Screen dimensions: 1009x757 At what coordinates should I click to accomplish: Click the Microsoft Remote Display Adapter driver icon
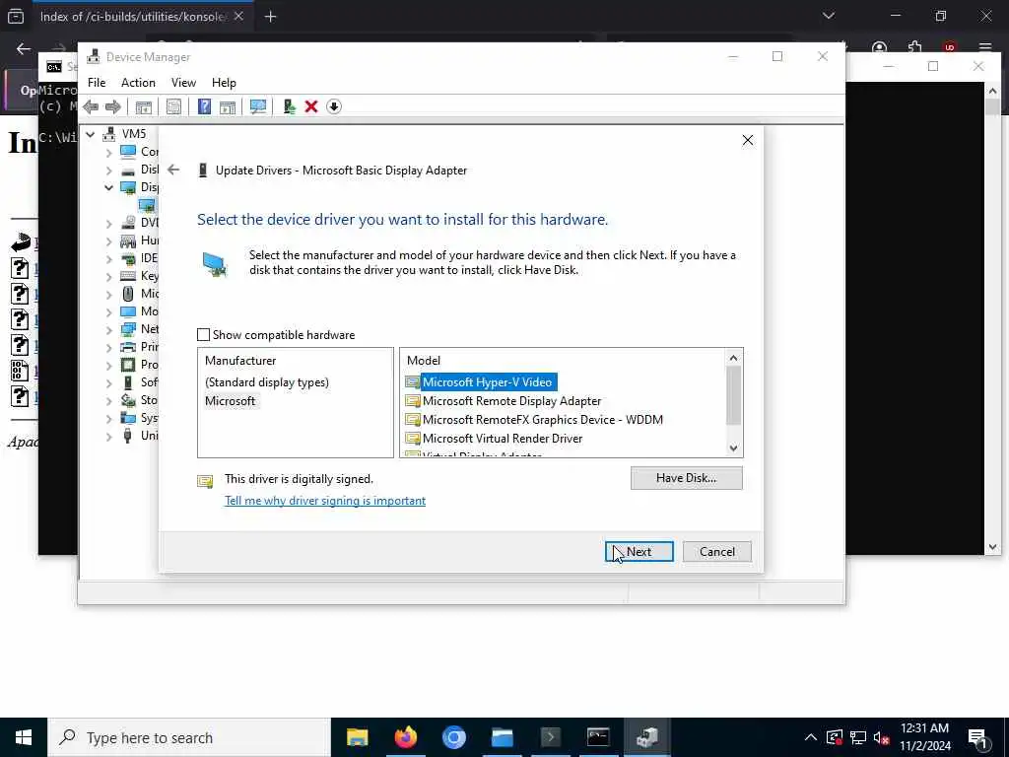(413, 401)
